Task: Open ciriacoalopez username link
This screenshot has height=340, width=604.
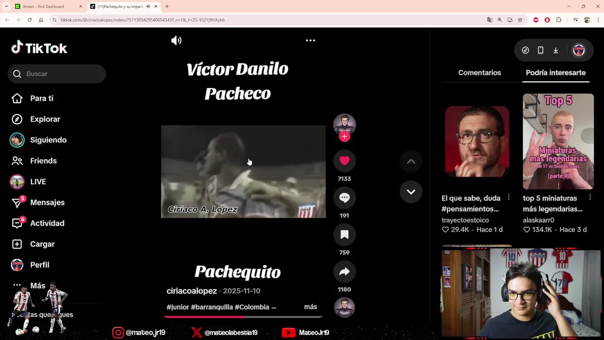Action: 192,291
